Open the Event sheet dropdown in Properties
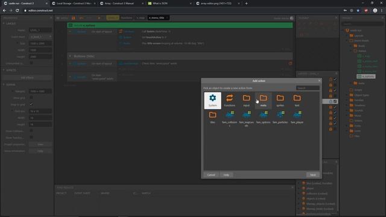Viewport: 386px width, 217px height. pyautogui.click(x=40, y=37)
